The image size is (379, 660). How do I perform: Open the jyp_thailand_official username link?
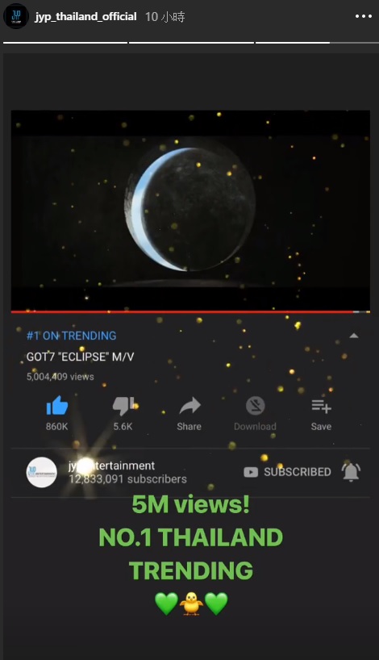(x=85, y=16)
